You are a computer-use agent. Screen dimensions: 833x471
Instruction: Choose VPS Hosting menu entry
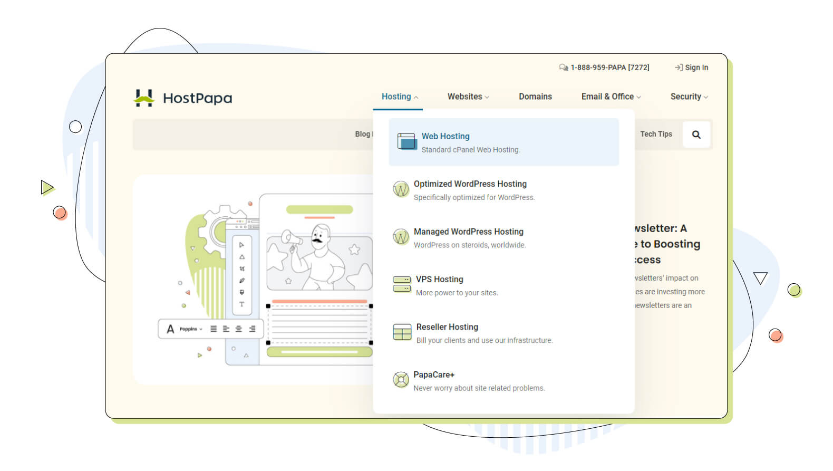[x=440, y=279]
